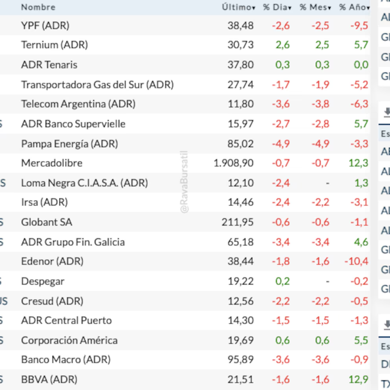Click BBVA yearly change 12,9
The width and height of the screenshot is (390, 390).
(x=358, y=379)
